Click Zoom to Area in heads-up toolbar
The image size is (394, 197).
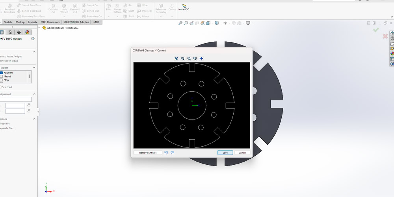pos(186,23)
